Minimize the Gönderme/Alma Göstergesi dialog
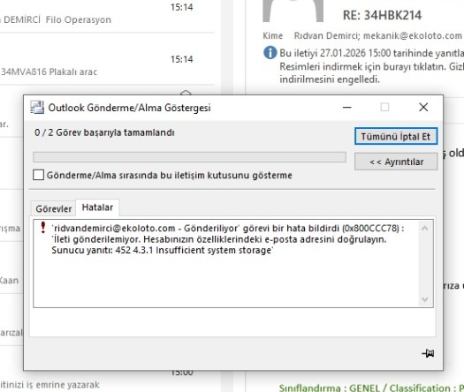The height and width of the screenshot is (392, 464). 346,108
